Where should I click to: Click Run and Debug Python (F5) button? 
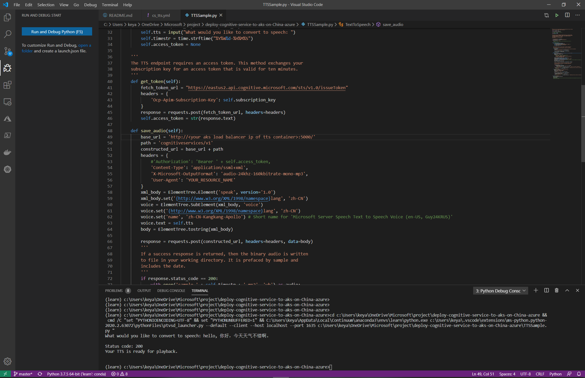[x=57, y=32]
